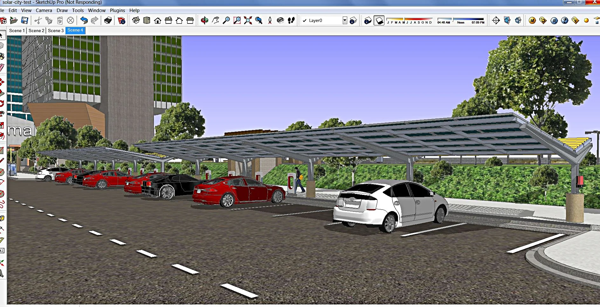Click the yellow sphere plugin icon
600x307 pixels.
pyautogui.click(x=586, y=21)
